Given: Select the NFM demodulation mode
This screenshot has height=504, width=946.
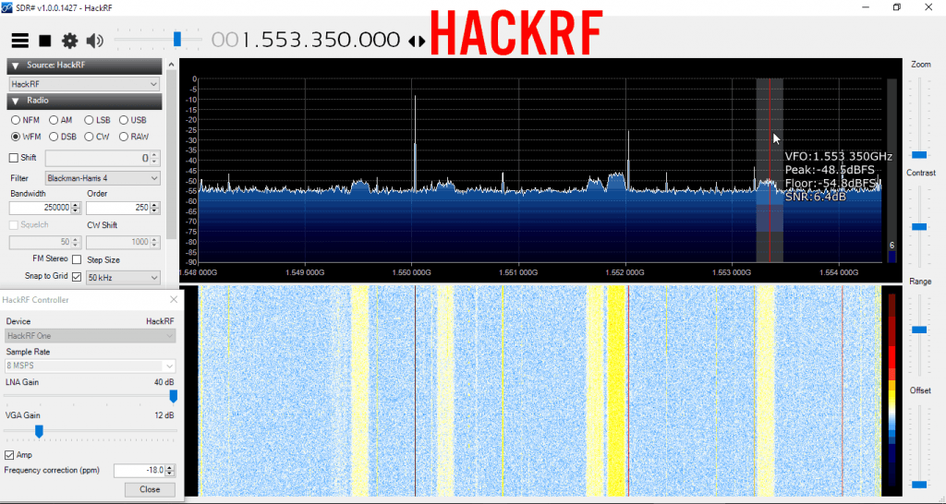Looking at the screenshot, I should coord(16,120).
